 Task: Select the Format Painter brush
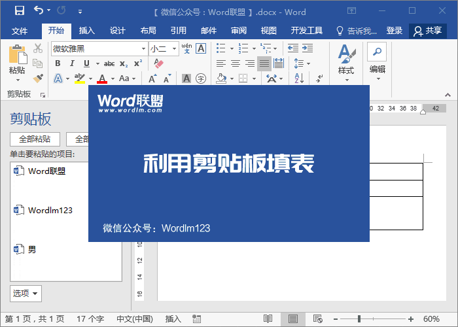coord(38,78)
